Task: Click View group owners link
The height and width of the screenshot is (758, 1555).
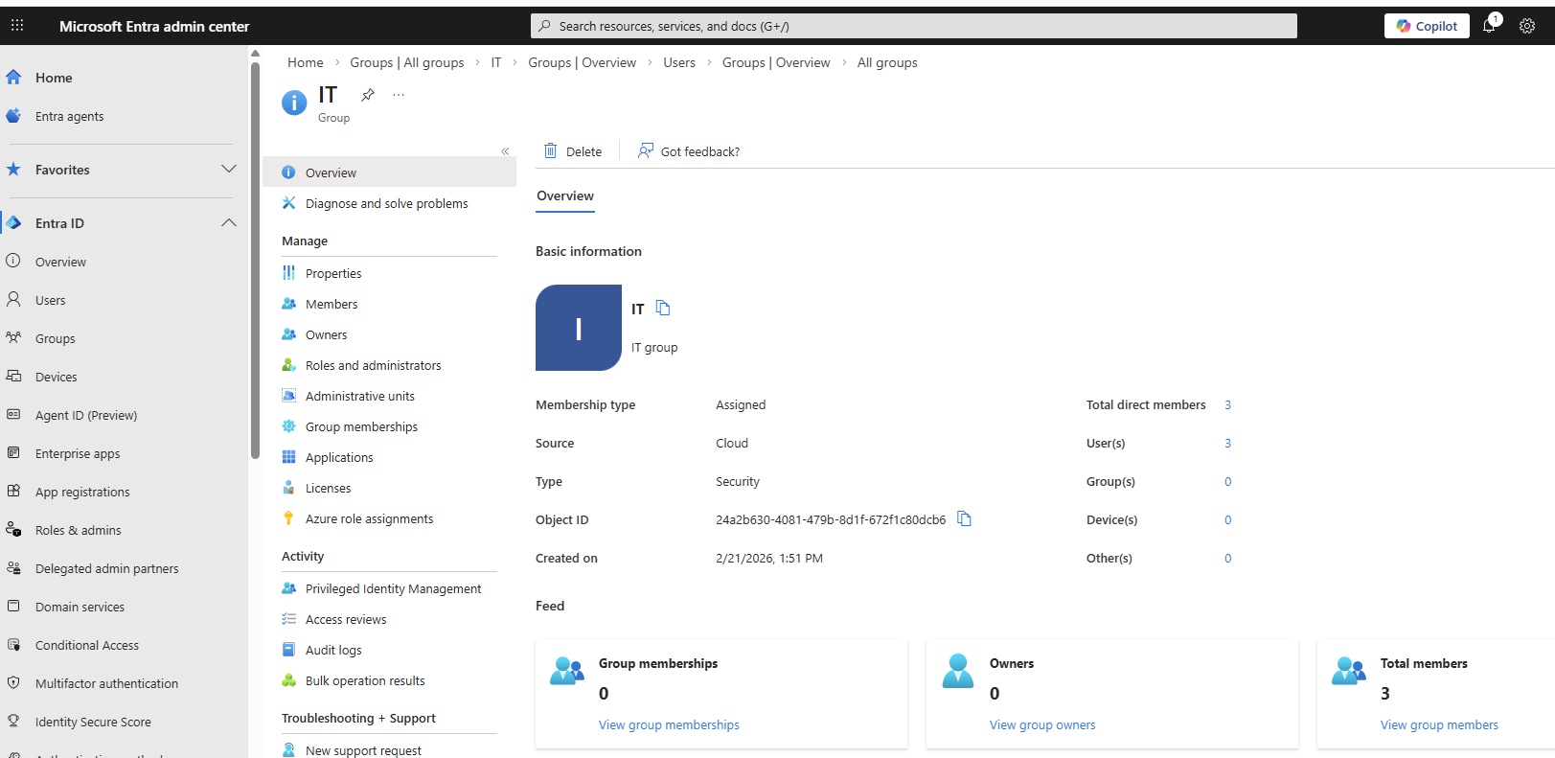Action: point(1041,724)
